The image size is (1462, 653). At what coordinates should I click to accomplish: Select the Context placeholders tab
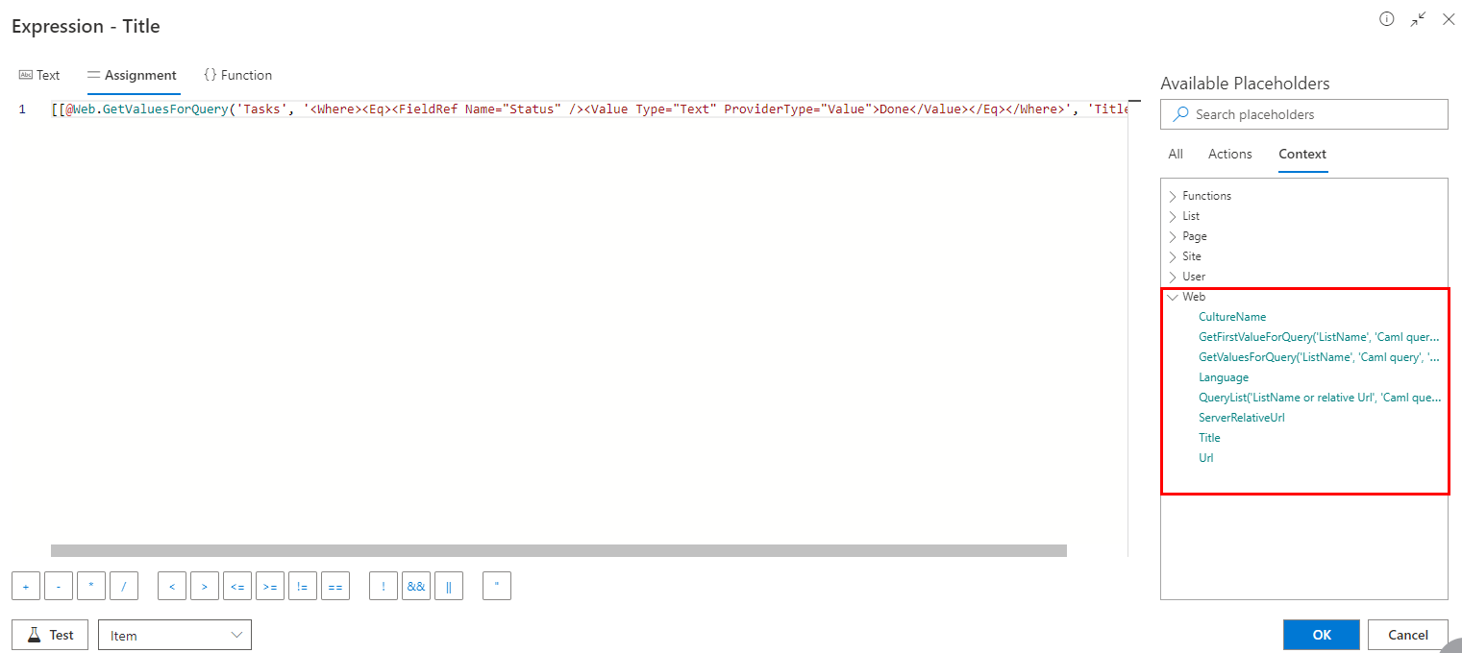1302,154
